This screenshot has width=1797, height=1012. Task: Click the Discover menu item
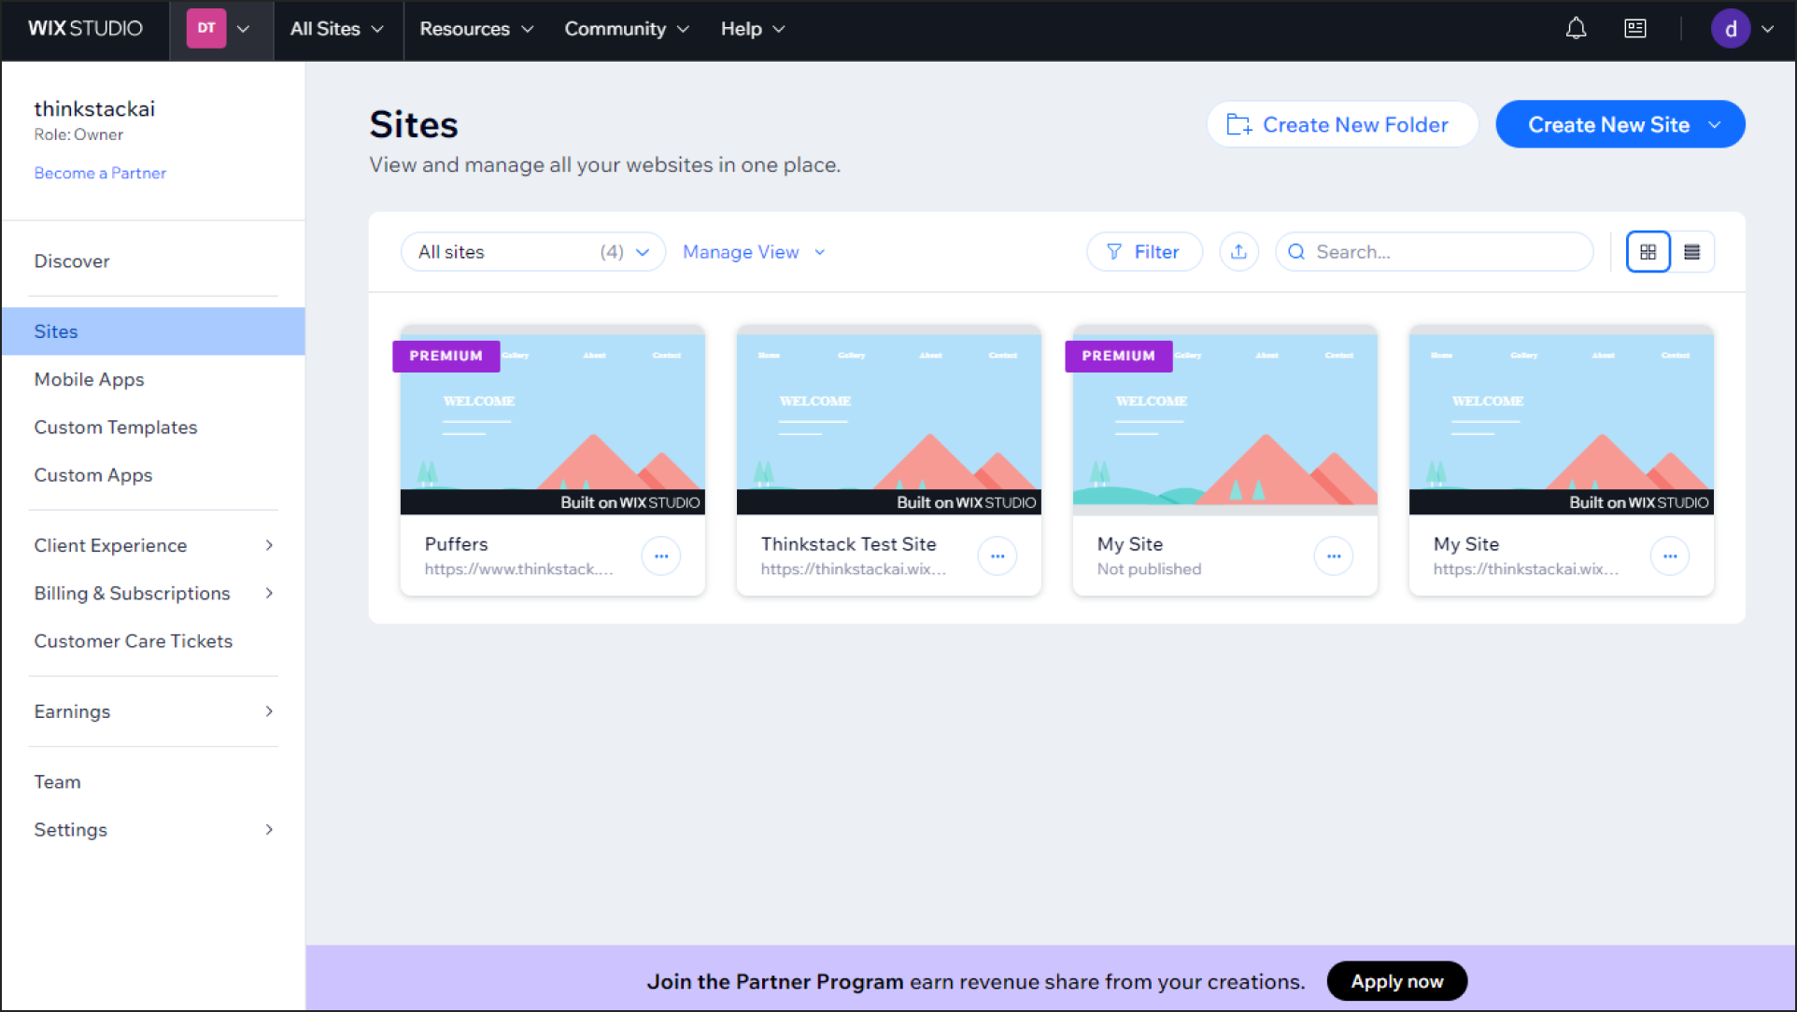coord(70,260)
